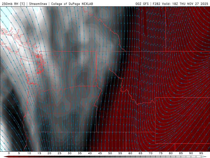Select the 95 label on color scale

pos(201,153)
